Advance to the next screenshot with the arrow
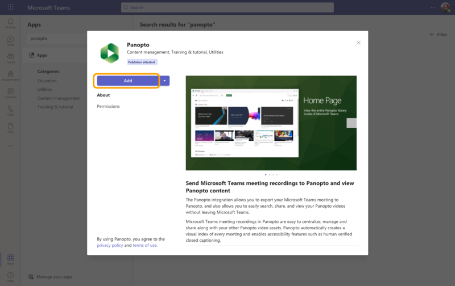The width and height of the screenshot is (455, 286). (x=351, y=123)
